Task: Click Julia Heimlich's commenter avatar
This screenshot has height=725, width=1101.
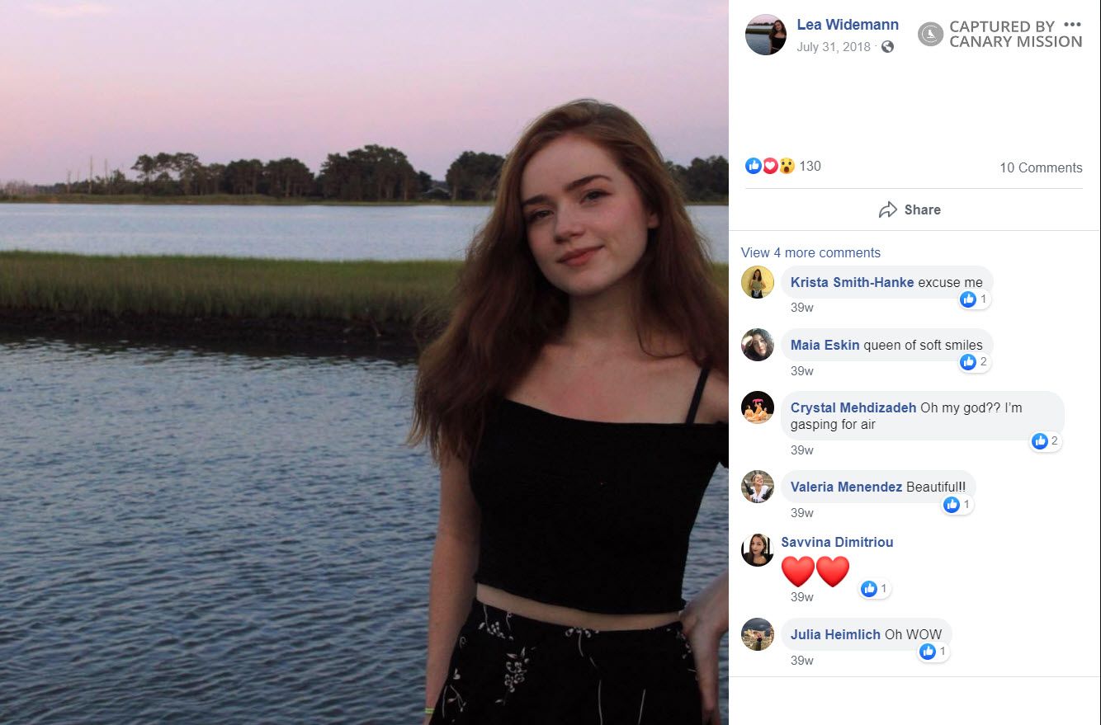Action: point(758,634)
